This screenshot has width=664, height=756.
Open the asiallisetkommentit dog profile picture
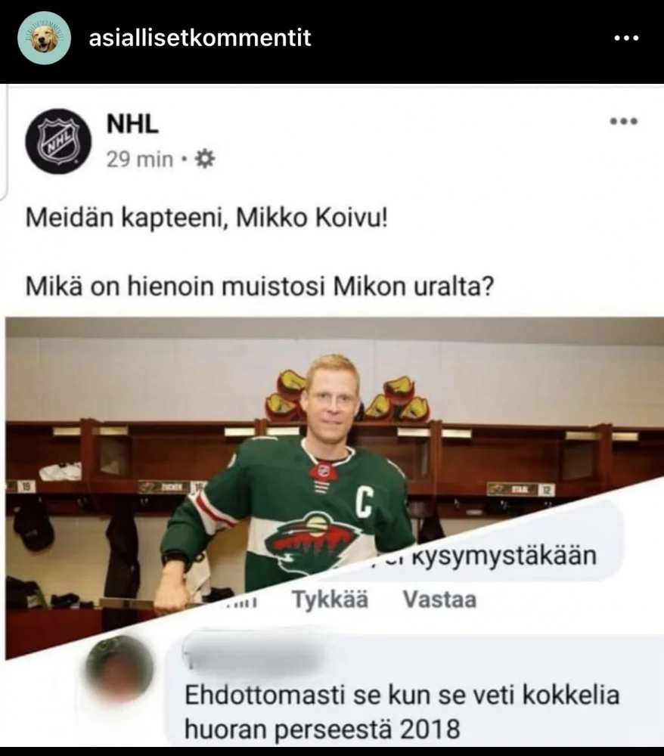44,38
